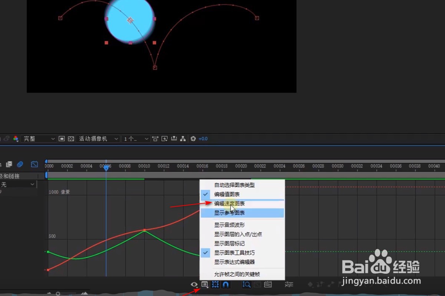The width and height of the screenshot is (445, 296).
Task: Click the graph type and options icon
Action: (204, 285)
